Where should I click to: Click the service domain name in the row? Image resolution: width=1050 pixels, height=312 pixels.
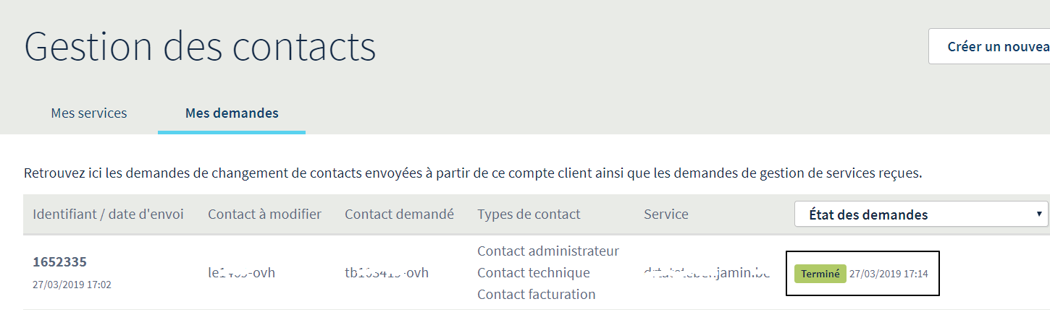(706, 273)
